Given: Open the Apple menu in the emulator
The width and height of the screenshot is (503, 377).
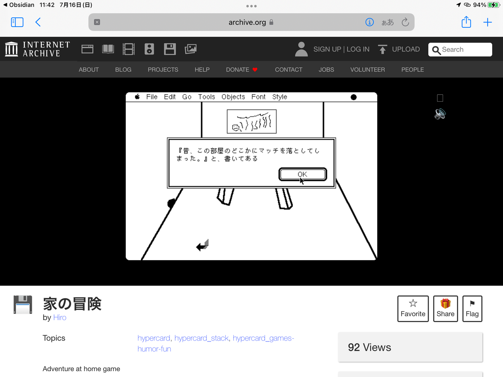Looking at the screenshot, I should 137,97.
